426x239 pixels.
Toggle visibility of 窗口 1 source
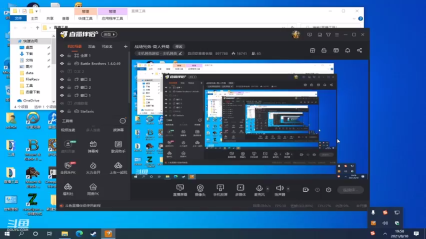click(x=62, y=96)
